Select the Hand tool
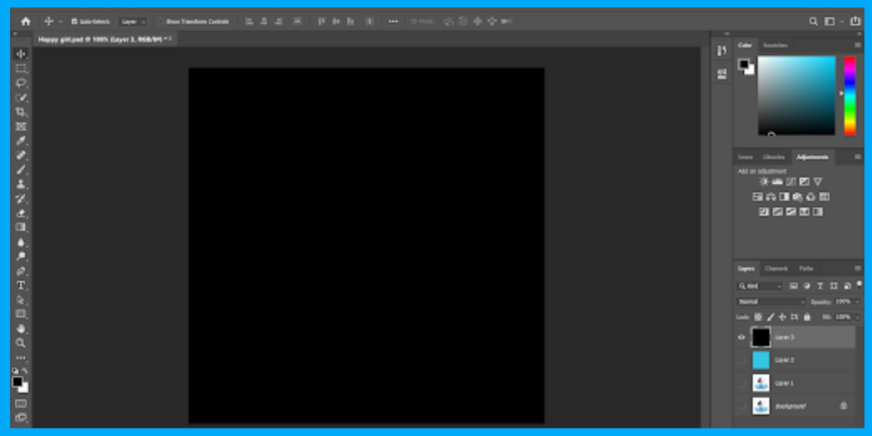This screenshot has height=436, width=872. coord(20,329)
